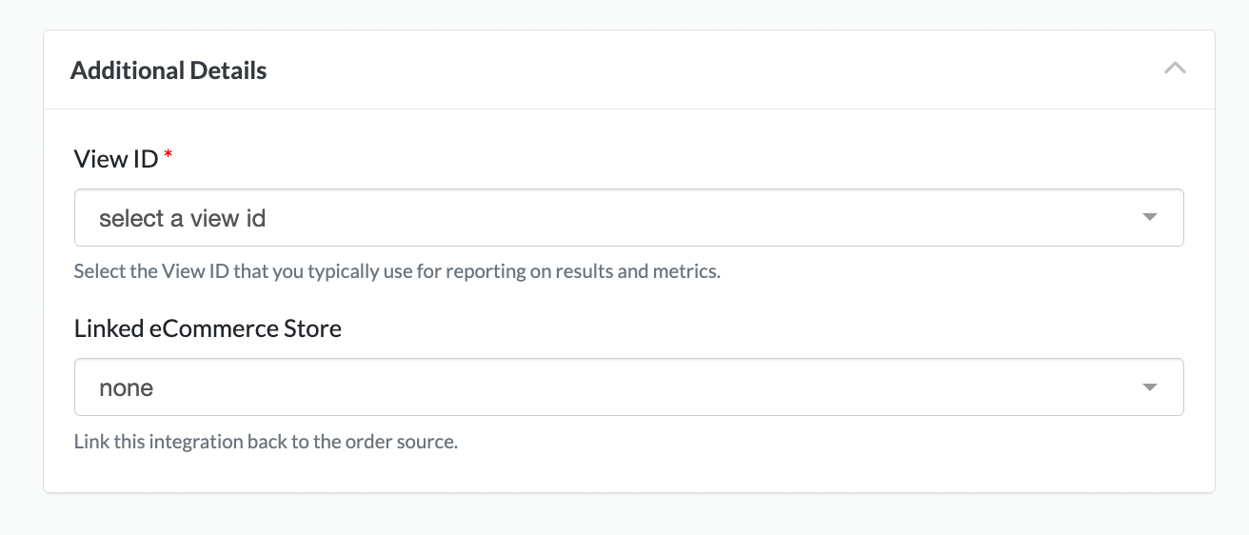Click the "View ID" field label
This screenshot has width=1249, height=535.
(115, 159)
